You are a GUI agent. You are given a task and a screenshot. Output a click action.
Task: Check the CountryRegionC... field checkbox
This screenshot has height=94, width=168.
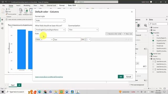(153, 38)
